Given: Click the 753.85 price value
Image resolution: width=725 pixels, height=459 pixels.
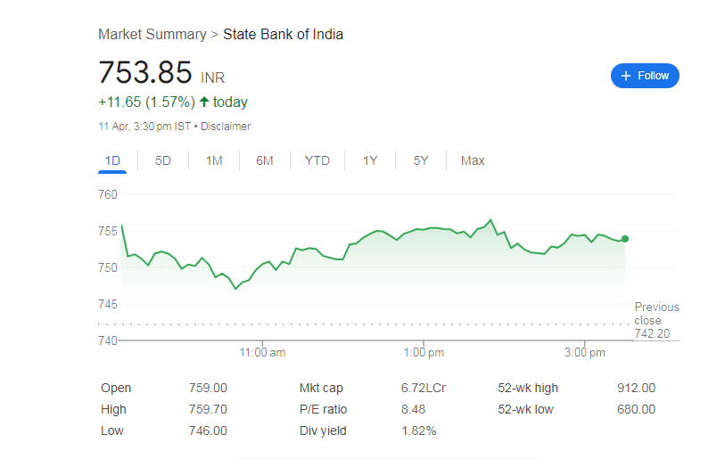Looking at the screenshot, I should 145,71.
